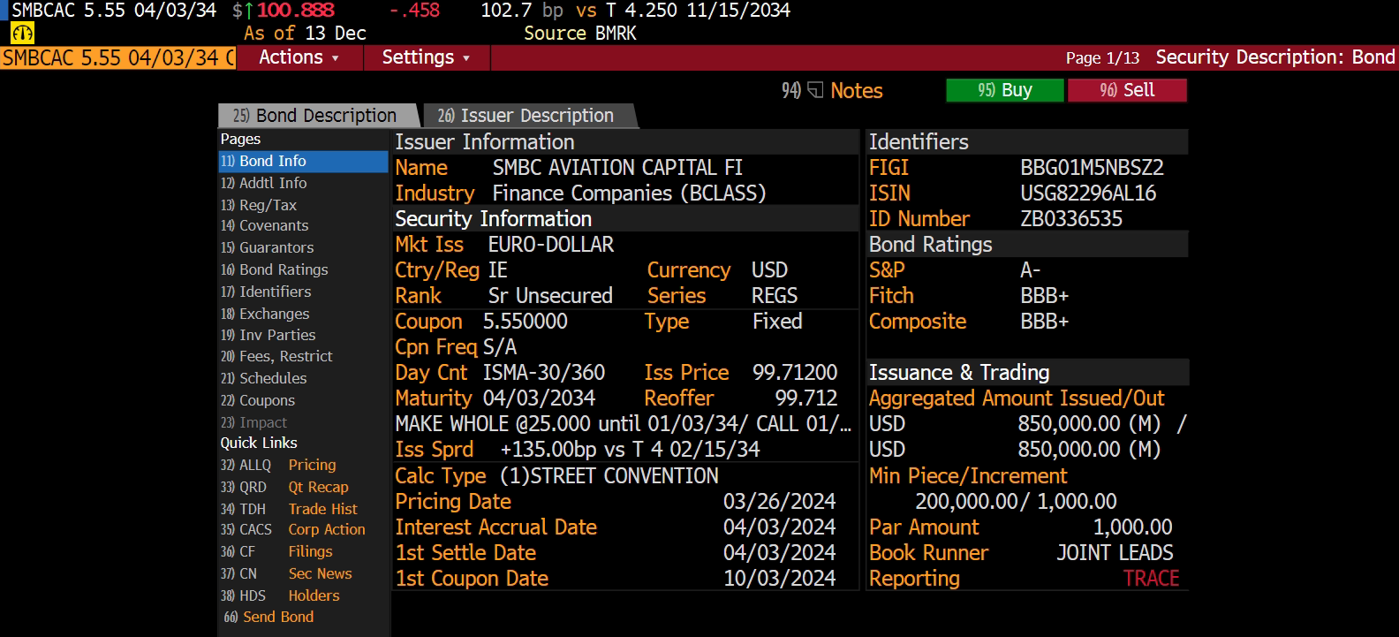Open the Notes icon next to 94)
Screen dimensions: 1399x637
tap(815, 90)
